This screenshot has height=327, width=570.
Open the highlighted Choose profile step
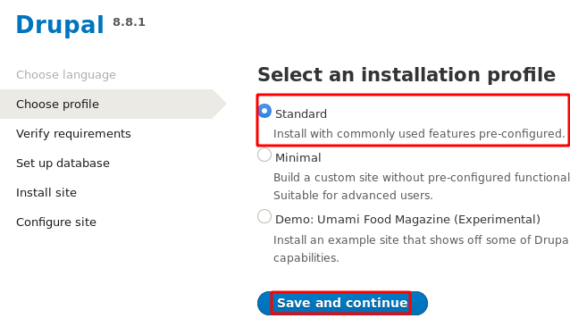(x=57, y=104)
